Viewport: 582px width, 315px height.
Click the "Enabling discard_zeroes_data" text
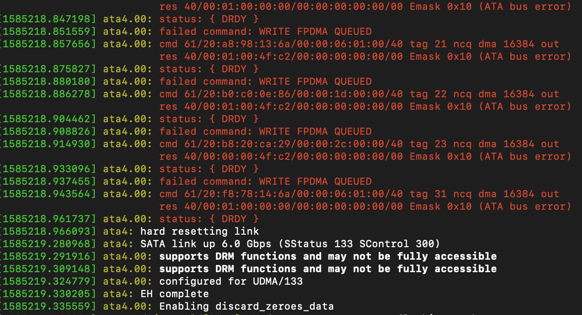point(246,307)
